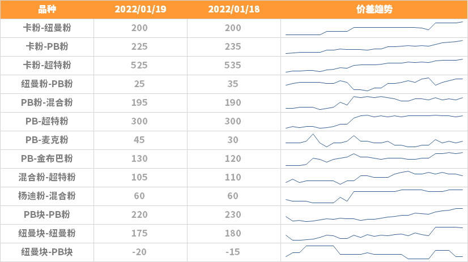Image resolution: width=468 pixels, height=262 pixels.
Task: Click the PB粉-混合粉 row label
Action: pos(47,102)
